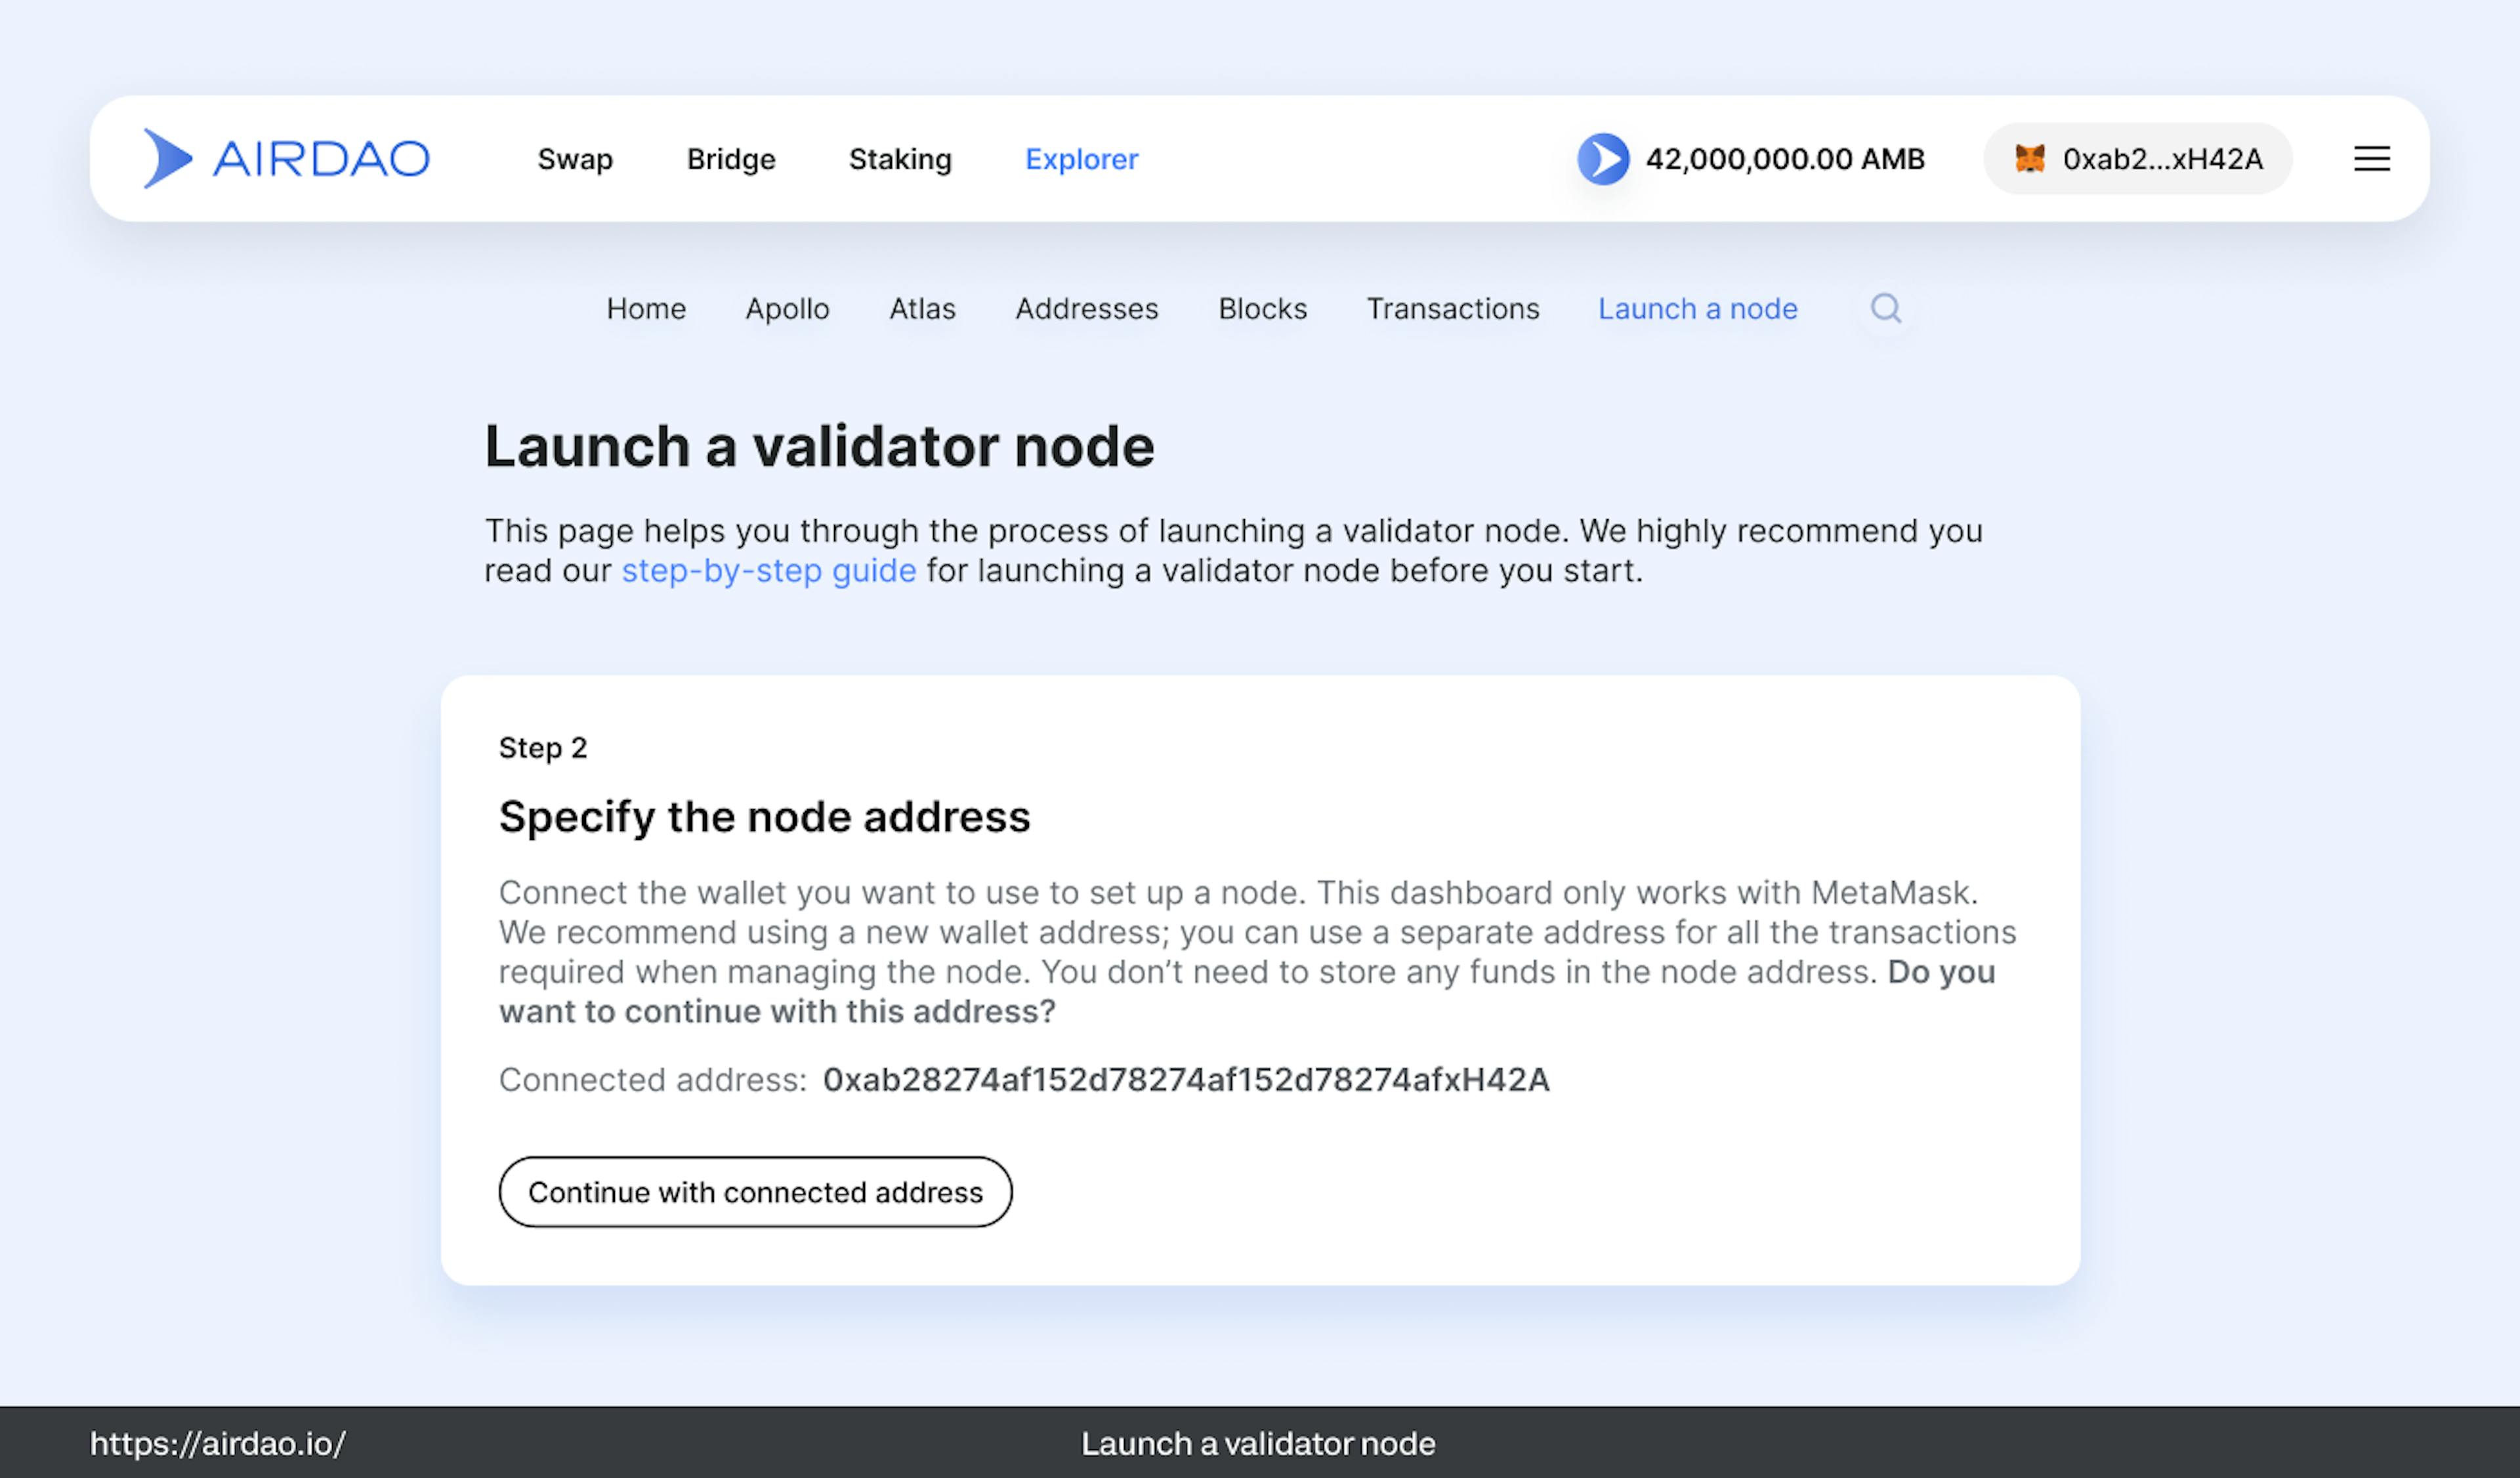The image size is (2520, 1478).
Task: Click the 42,000,000.00 AMB balance
Action: 1785,159
